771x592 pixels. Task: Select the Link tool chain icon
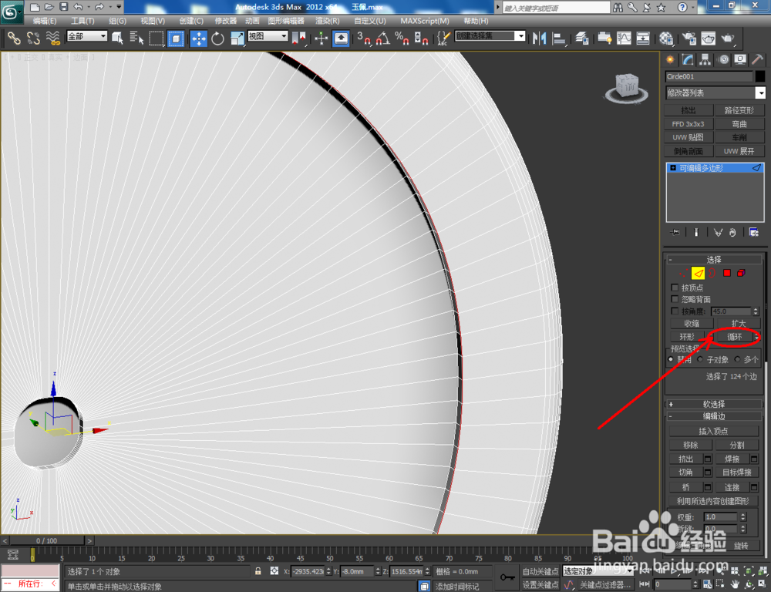tap(14, 38)
